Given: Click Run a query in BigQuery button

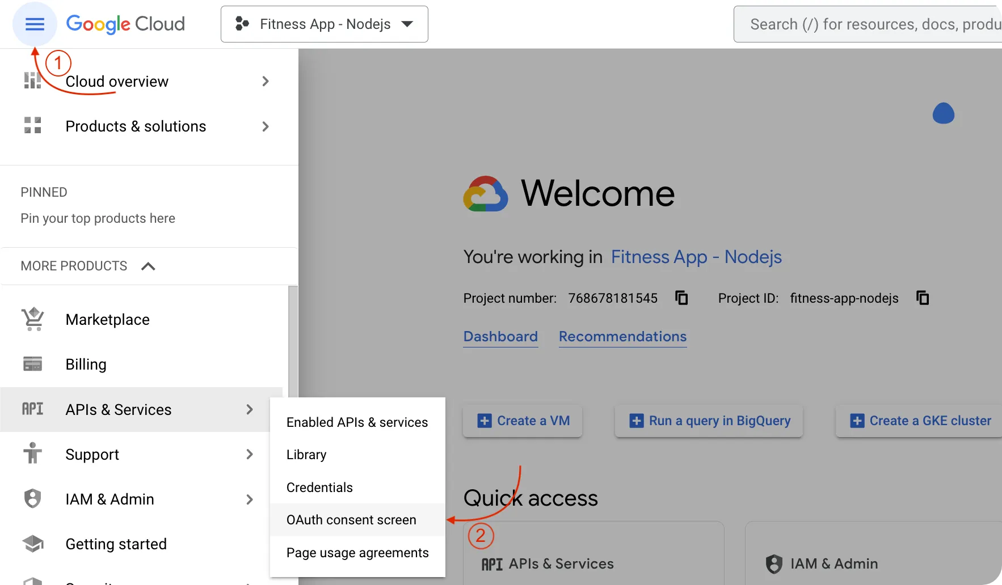Looking at the screenshot, I should tap(709, 421).
